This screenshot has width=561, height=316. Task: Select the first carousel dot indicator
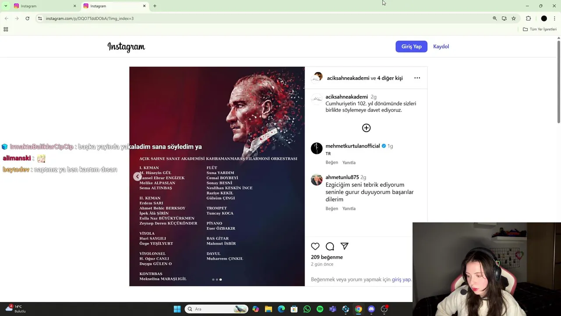(x=213, y=280)
